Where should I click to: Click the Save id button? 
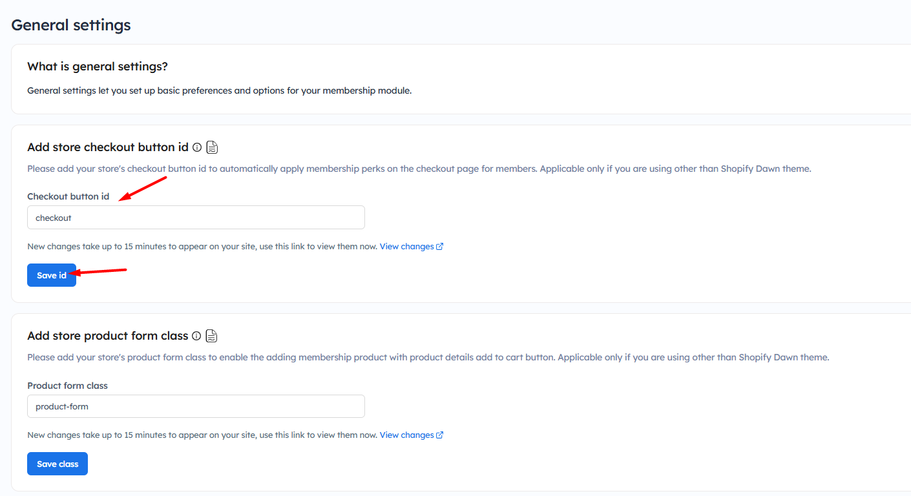(52, 275)
